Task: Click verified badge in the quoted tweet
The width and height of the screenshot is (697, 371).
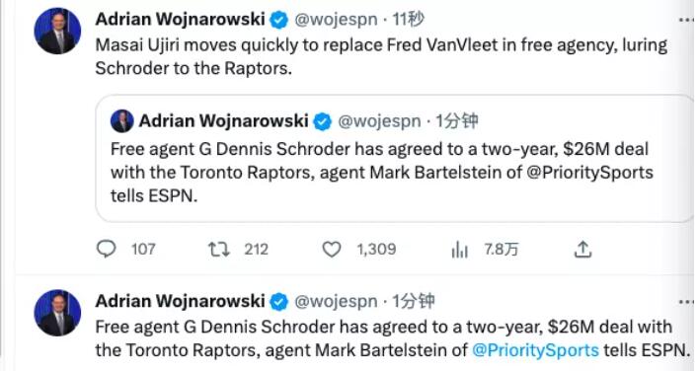Action: (x=322, y=121)
